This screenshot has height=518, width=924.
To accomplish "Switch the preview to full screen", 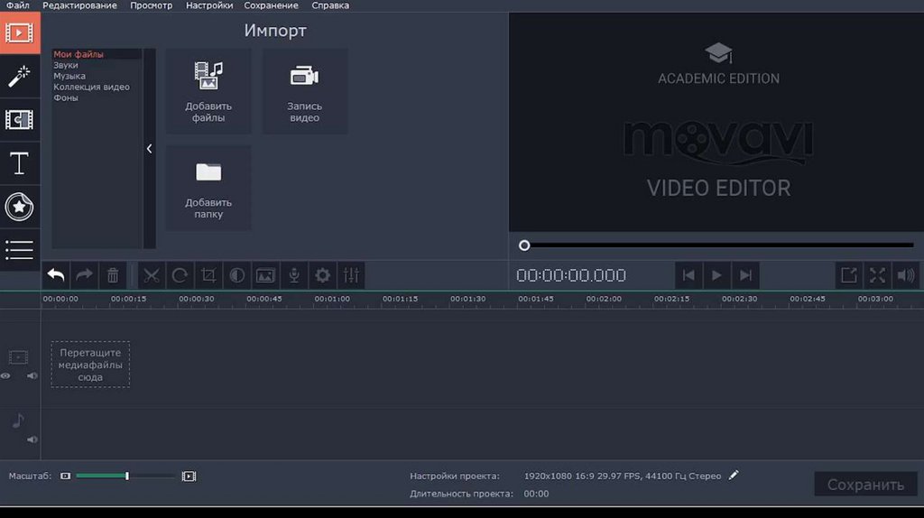I will coord(877,275).
